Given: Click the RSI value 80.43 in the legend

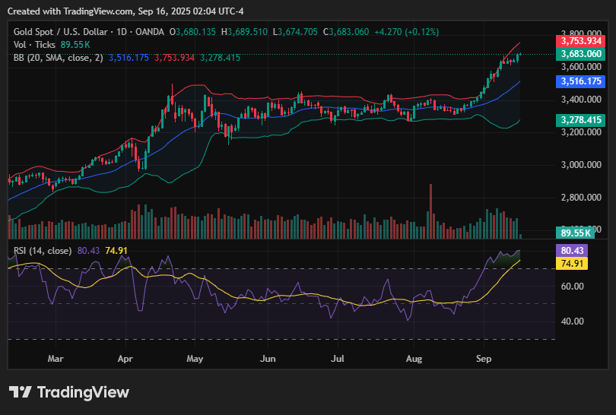Looking at the screenshot, I should [x=88, y=251].
